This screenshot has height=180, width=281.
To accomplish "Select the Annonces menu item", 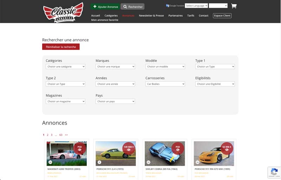I will [x=128, y=15].
